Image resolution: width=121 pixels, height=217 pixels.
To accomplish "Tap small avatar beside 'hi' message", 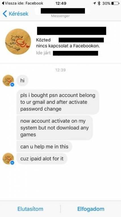I will (8, 81).
